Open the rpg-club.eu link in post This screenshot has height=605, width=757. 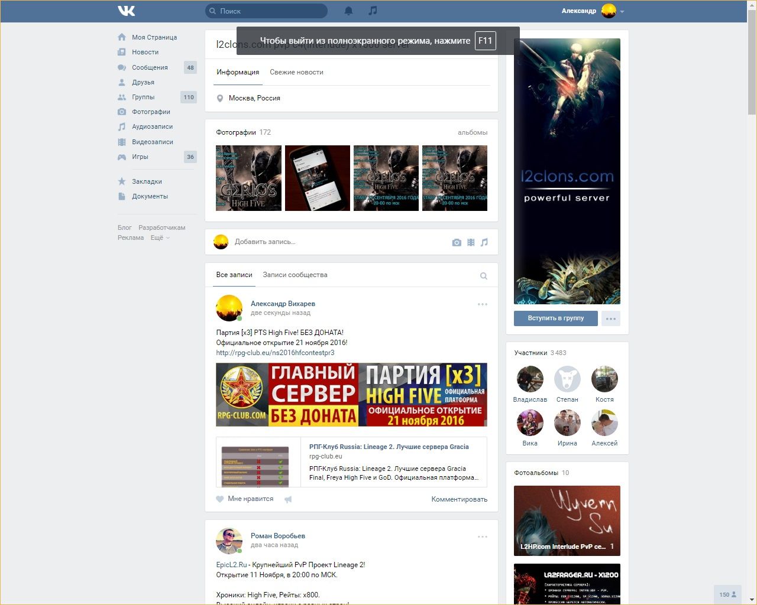coord(275,353)
